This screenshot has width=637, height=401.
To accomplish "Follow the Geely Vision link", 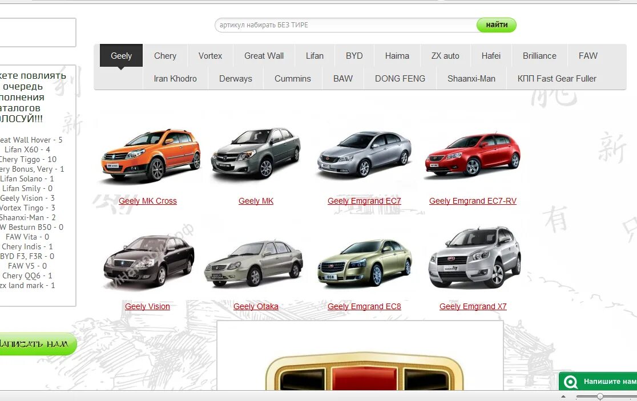I will coord(147,306).
